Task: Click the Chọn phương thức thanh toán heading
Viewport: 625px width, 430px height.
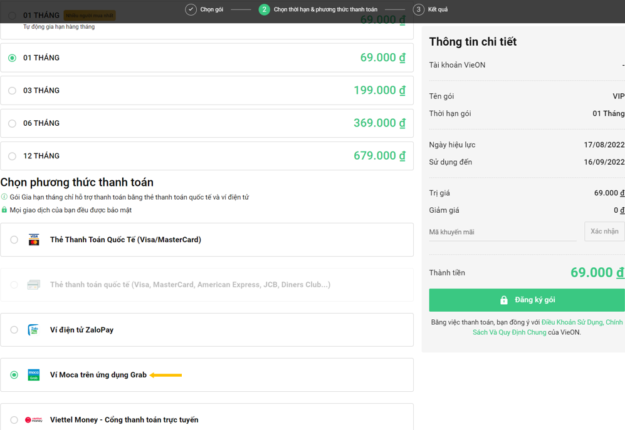Action: coord(77,182)
